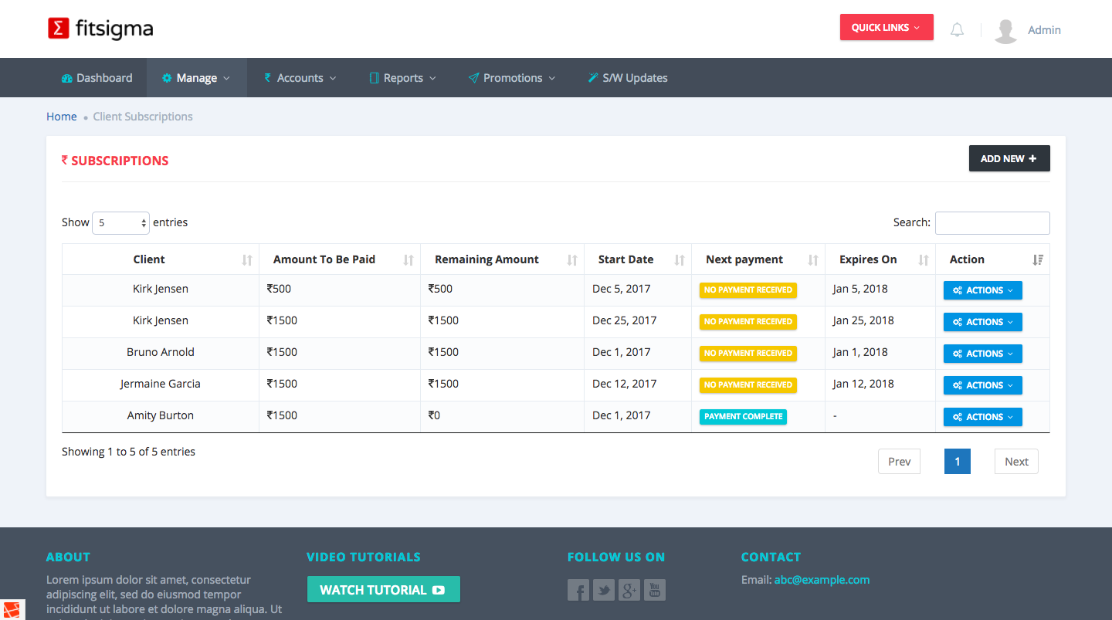Click the notification bell icon

(957, 30)
